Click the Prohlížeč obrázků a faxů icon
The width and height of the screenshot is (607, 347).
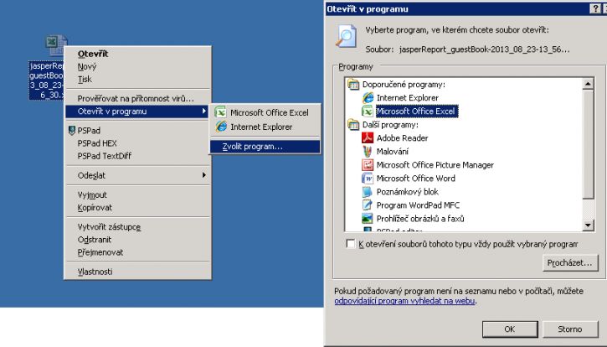[x=367, y=218]
